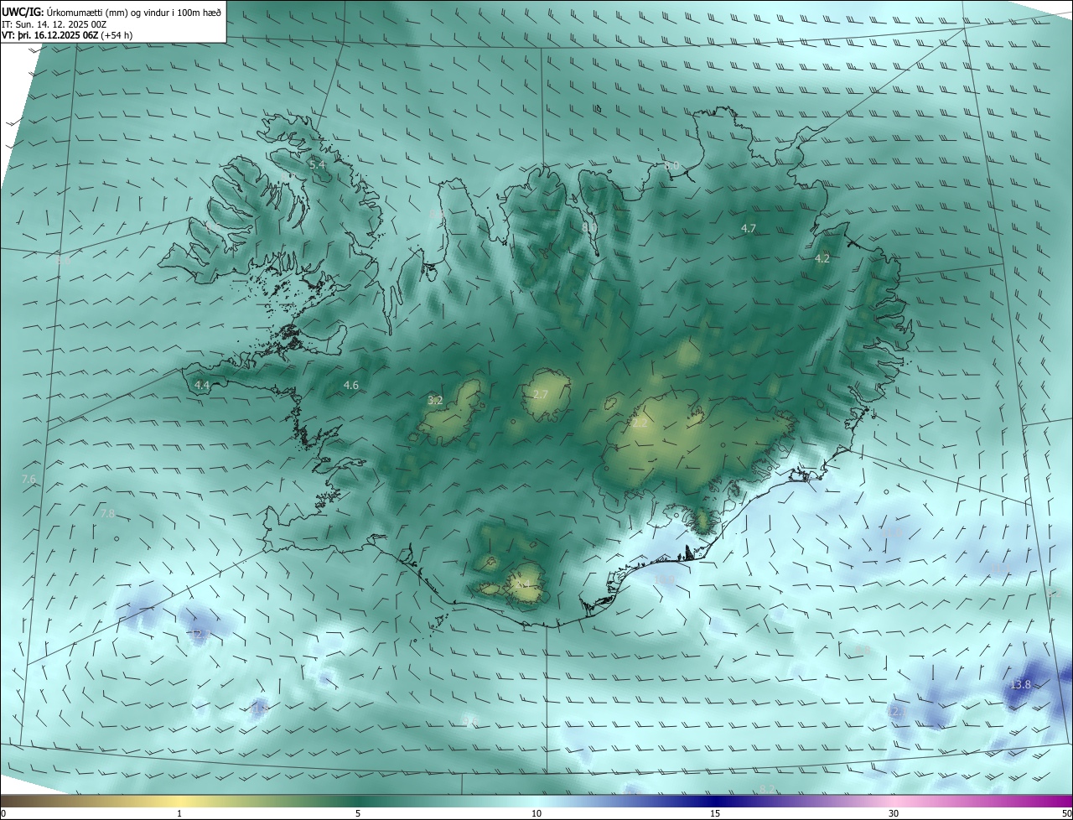Click the '10.9' value on the map

click(x=665, y=579)
